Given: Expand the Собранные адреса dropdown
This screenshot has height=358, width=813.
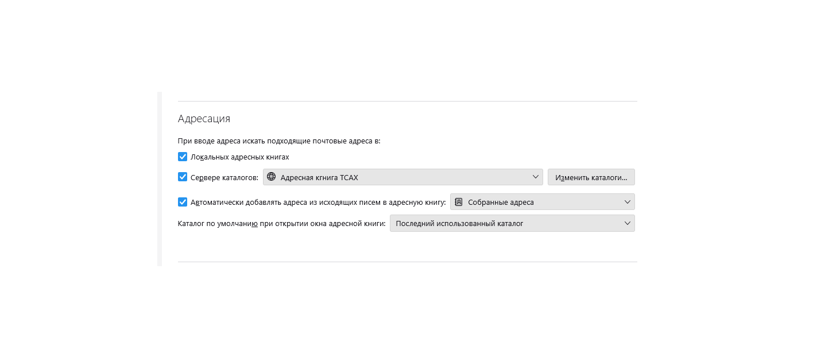Looking at the screenshot, I should pyautogui.click(x=542, y=202).
